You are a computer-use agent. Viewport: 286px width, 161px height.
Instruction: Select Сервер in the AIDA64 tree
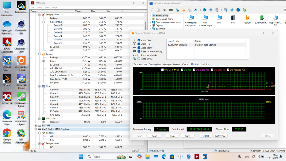pos(159,25)
